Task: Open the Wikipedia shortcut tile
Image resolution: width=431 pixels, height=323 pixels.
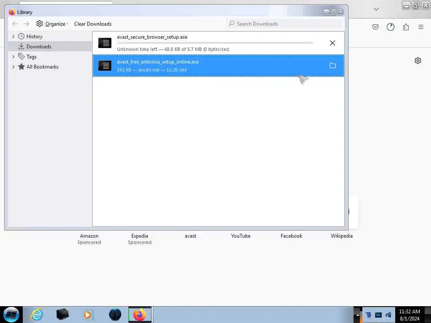Action: pyautogui.click(x=341, y=236)
